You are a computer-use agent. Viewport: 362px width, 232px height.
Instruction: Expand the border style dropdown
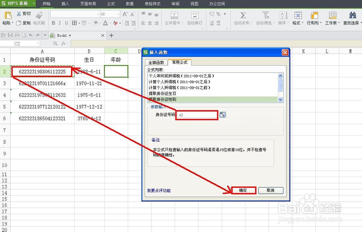coord(80,23)
